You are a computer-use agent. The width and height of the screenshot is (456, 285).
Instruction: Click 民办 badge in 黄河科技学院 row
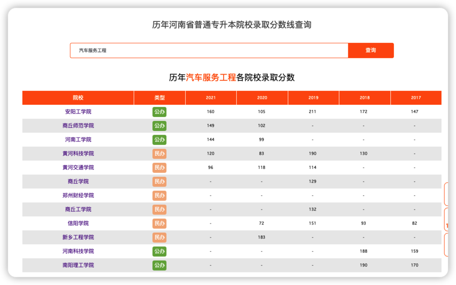159,154
